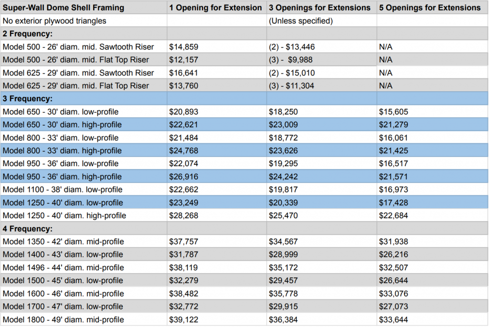This screenshot has height=327, width=489.
Task: Click the $14,859 price cell
Action: click(217, 47)
